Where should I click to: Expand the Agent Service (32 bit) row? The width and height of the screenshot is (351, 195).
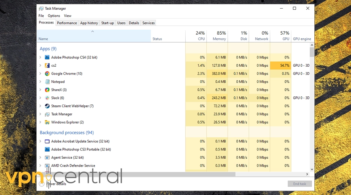pos(40,158)
